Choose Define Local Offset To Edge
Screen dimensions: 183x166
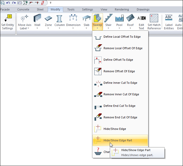[120, 37]
